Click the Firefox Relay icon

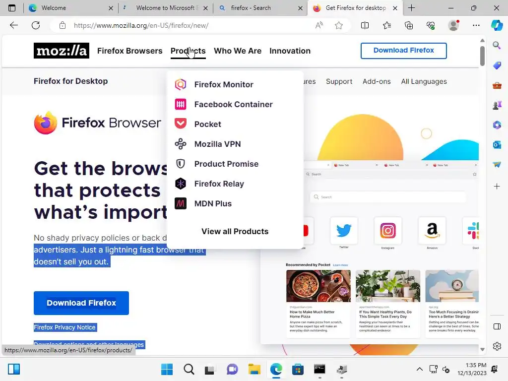[181, 184]
